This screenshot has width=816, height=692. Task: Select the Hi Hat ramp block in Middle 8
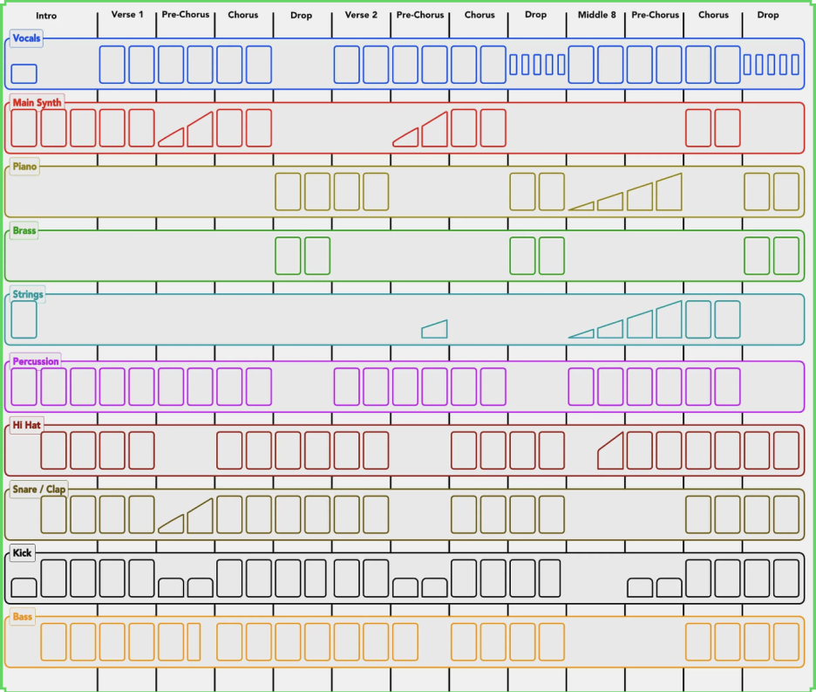[610, 451]
